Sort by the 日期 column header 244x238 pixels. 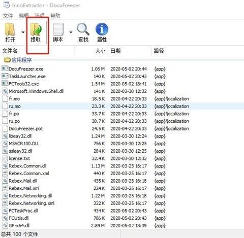(115, 51)
